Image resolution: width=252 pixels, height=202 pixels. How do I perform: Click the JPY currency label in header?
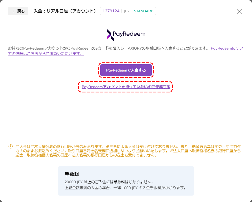[127, 11]
